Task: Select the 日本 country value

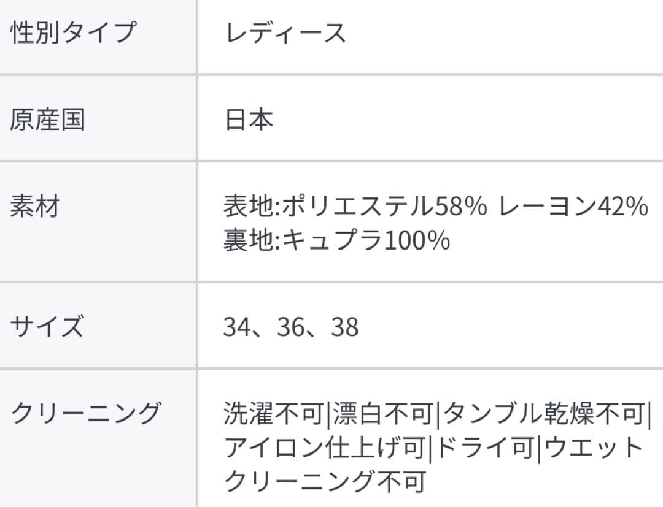Action: [249, 120]
